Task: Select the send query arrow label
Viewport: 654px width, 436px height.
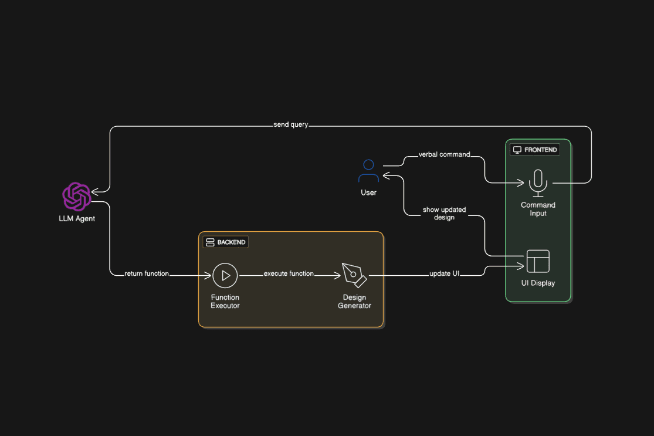Action: (291, 124)
